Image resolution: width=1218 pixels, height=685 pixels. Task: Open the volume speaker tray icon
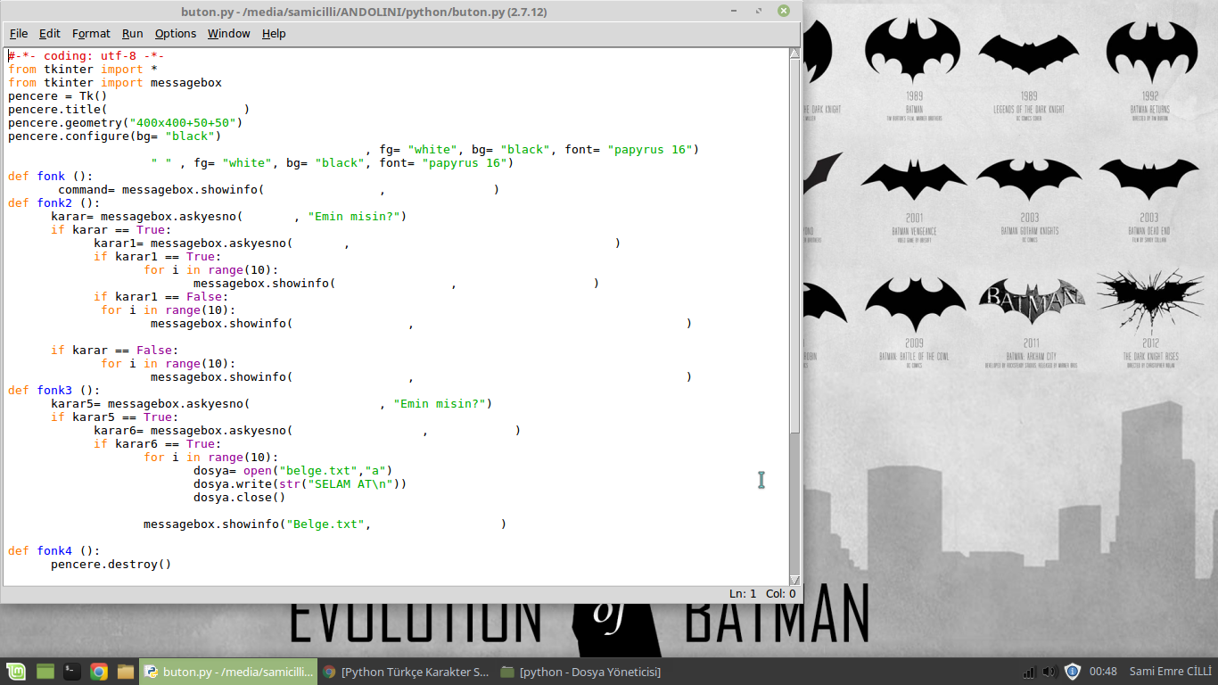pyautogui.click(x=1049, y=672)
